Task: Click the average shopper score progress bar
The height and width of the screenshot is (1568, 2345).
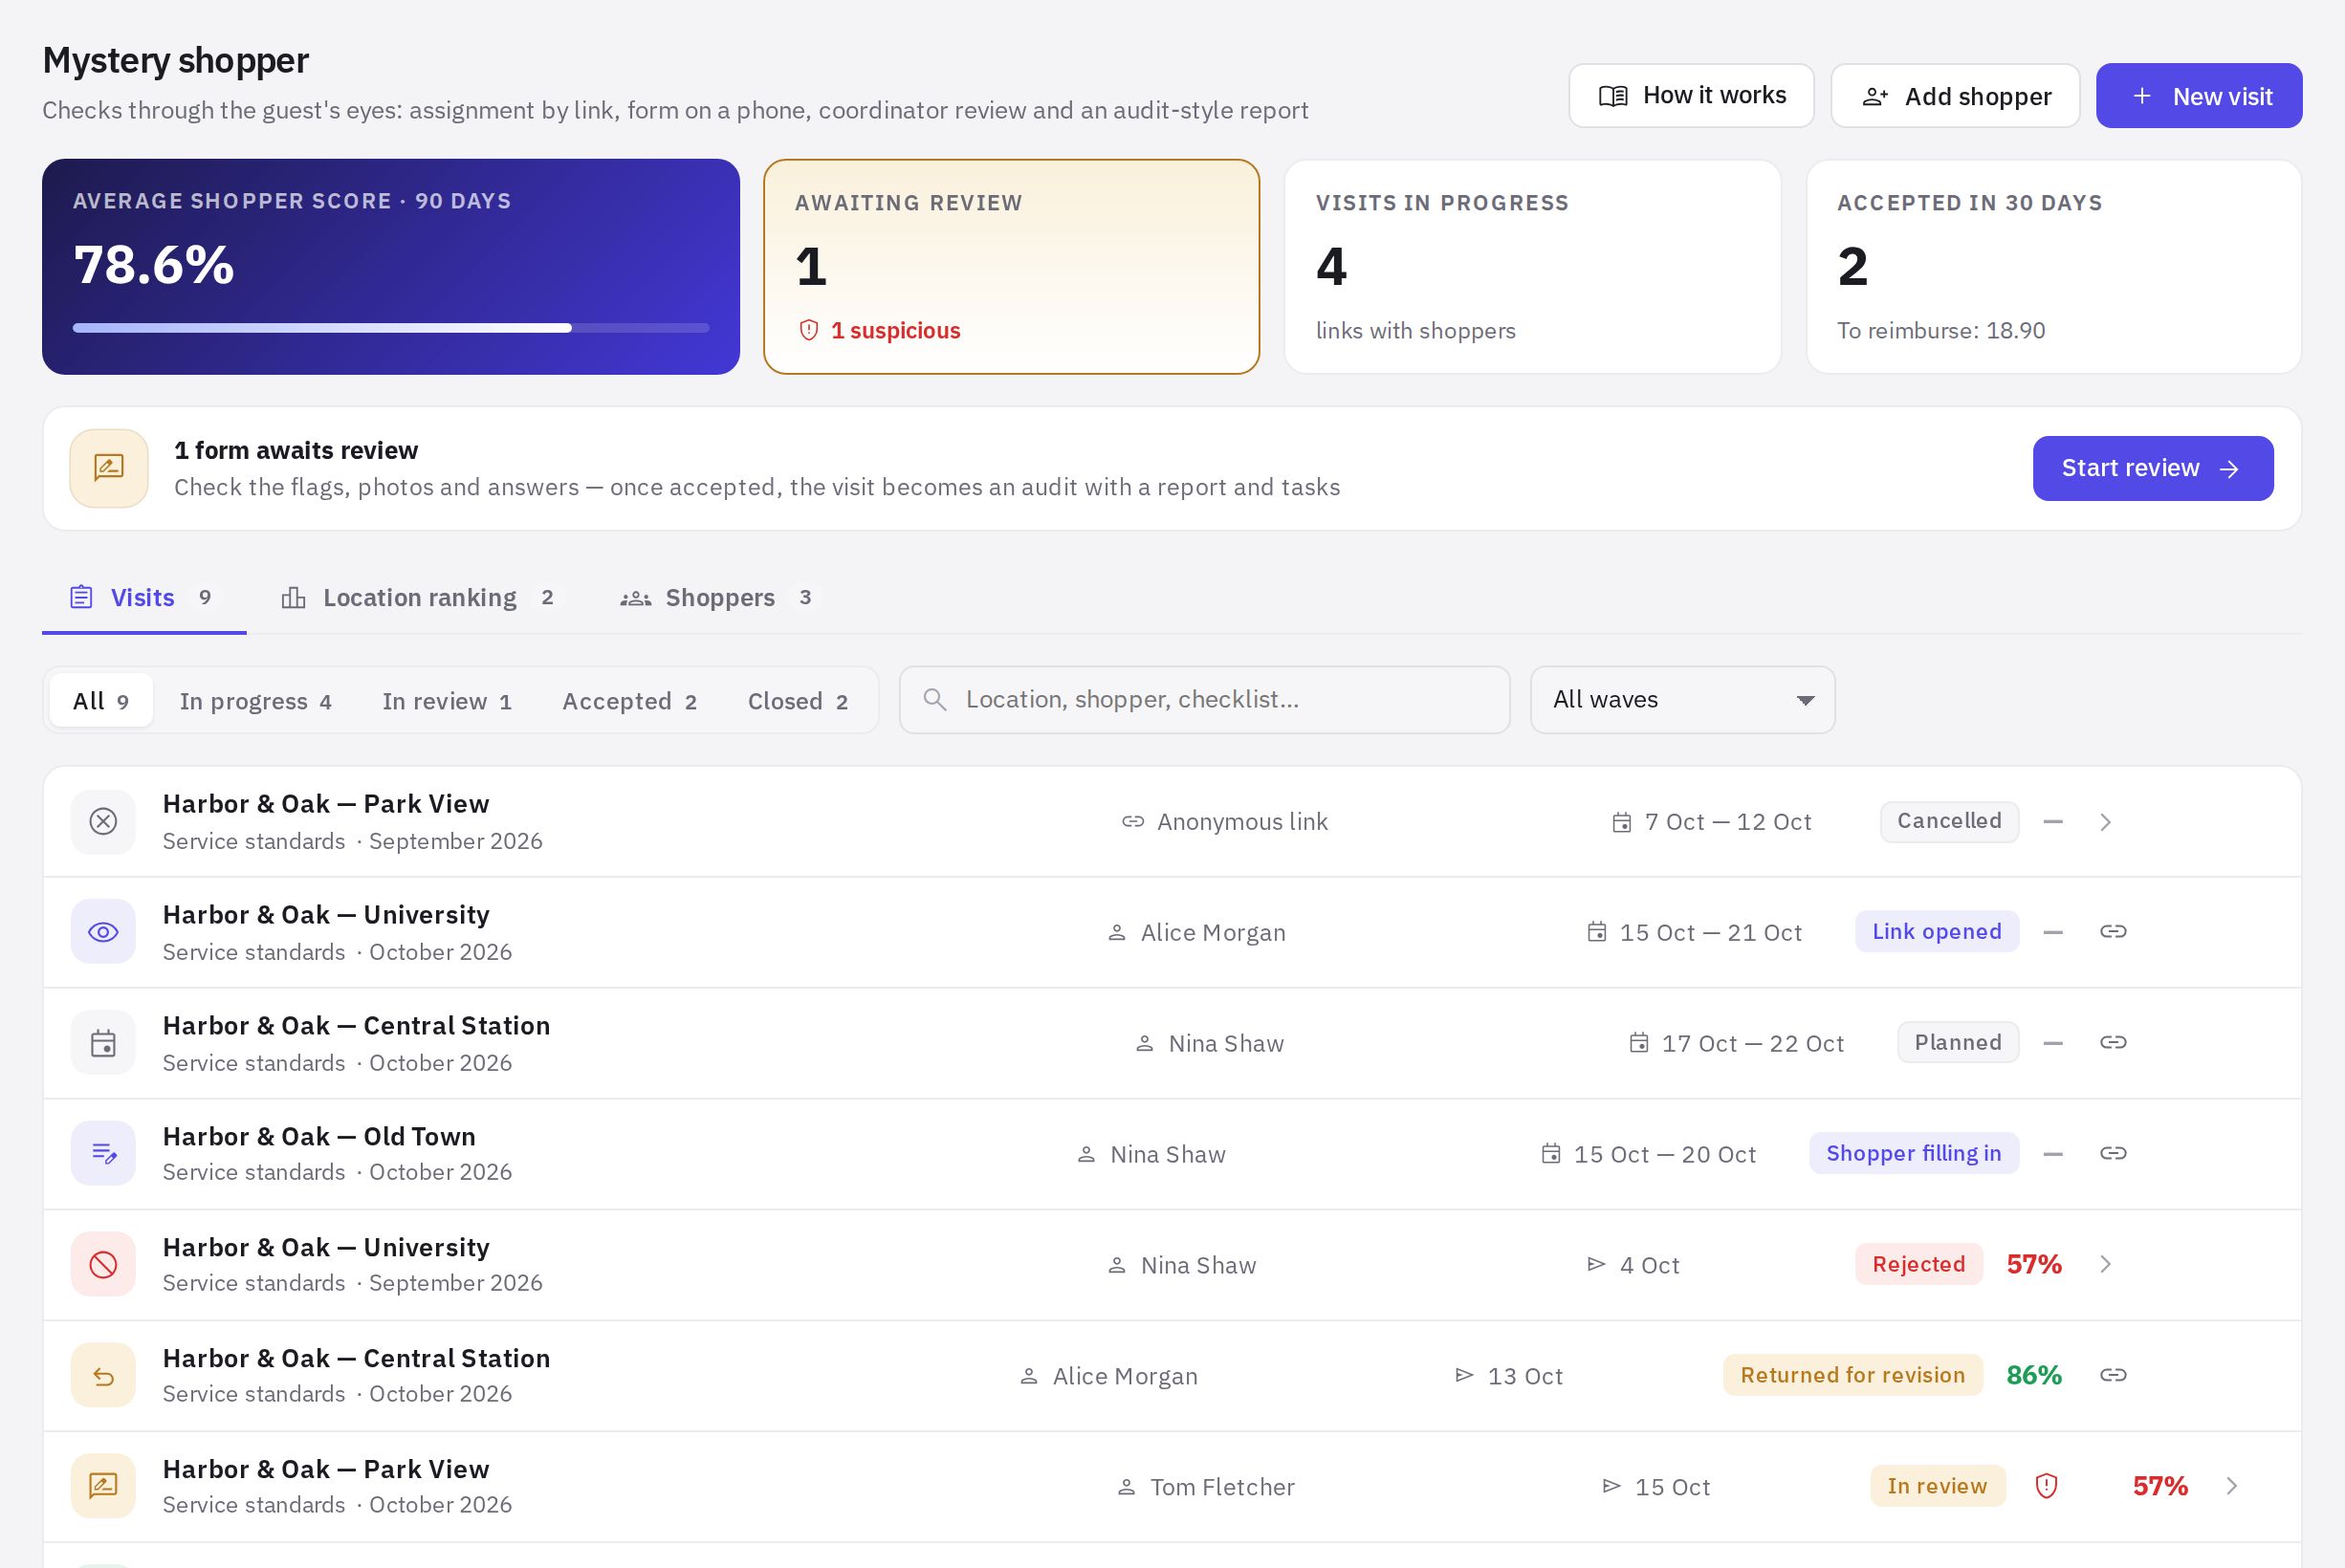Action: tap(391, 328)
